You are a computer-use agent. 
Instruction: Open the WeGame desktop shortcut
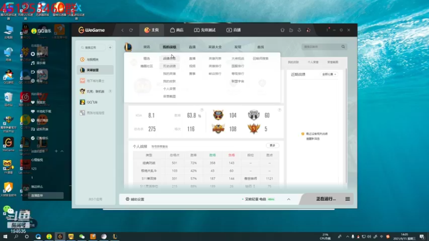9,145
